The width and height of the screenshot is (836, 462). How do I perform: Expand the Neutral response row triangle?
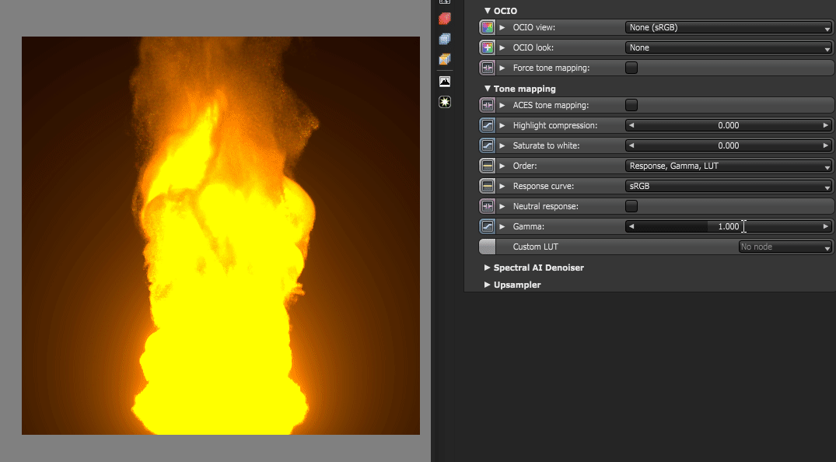(x=502, y=206)
